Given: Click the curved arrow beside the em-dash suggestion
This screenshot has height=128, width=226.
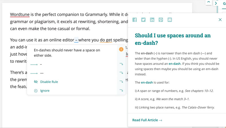Looking at the screenshot, I should 121,73.
